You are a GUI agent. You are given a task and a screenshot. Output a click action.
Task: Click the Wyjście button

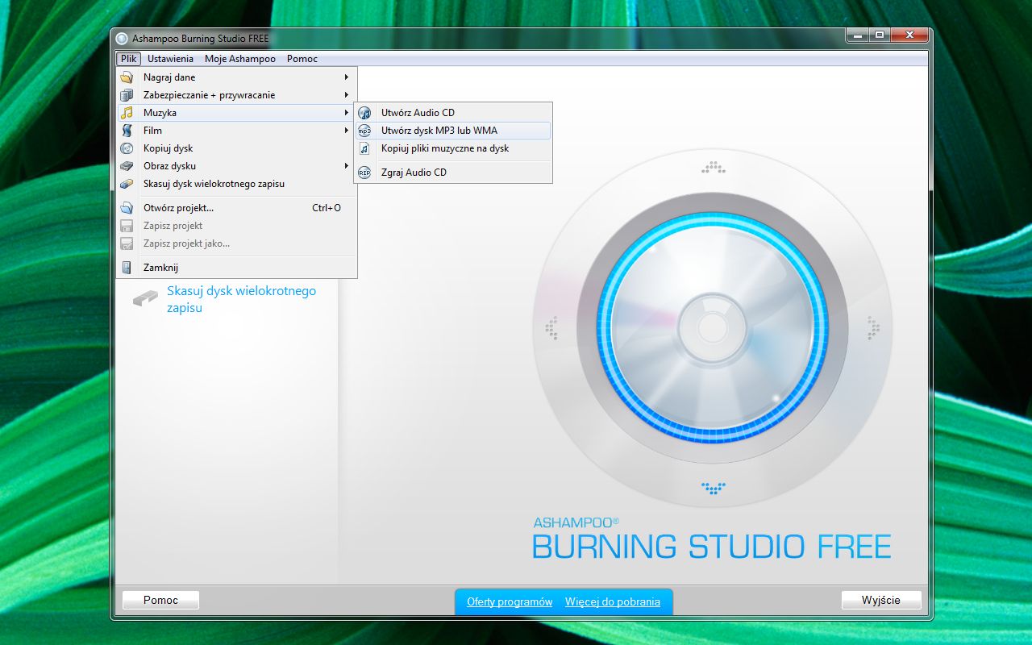pyautogui.click(x=880, y=600)
